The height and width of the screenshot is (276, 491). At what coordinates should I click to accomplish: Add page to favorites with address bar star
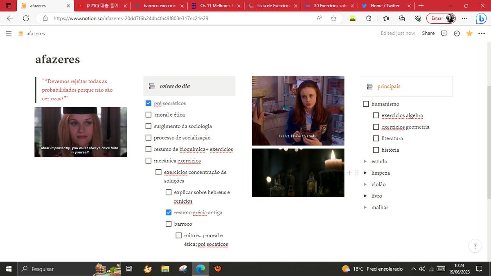coord(333,18)
